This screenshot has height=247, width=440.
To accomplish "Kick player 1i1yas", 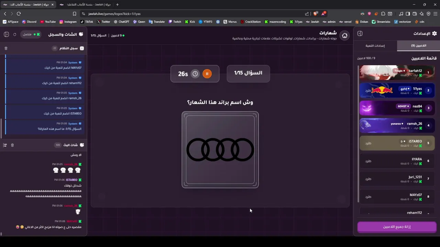I will click(368, 91).
